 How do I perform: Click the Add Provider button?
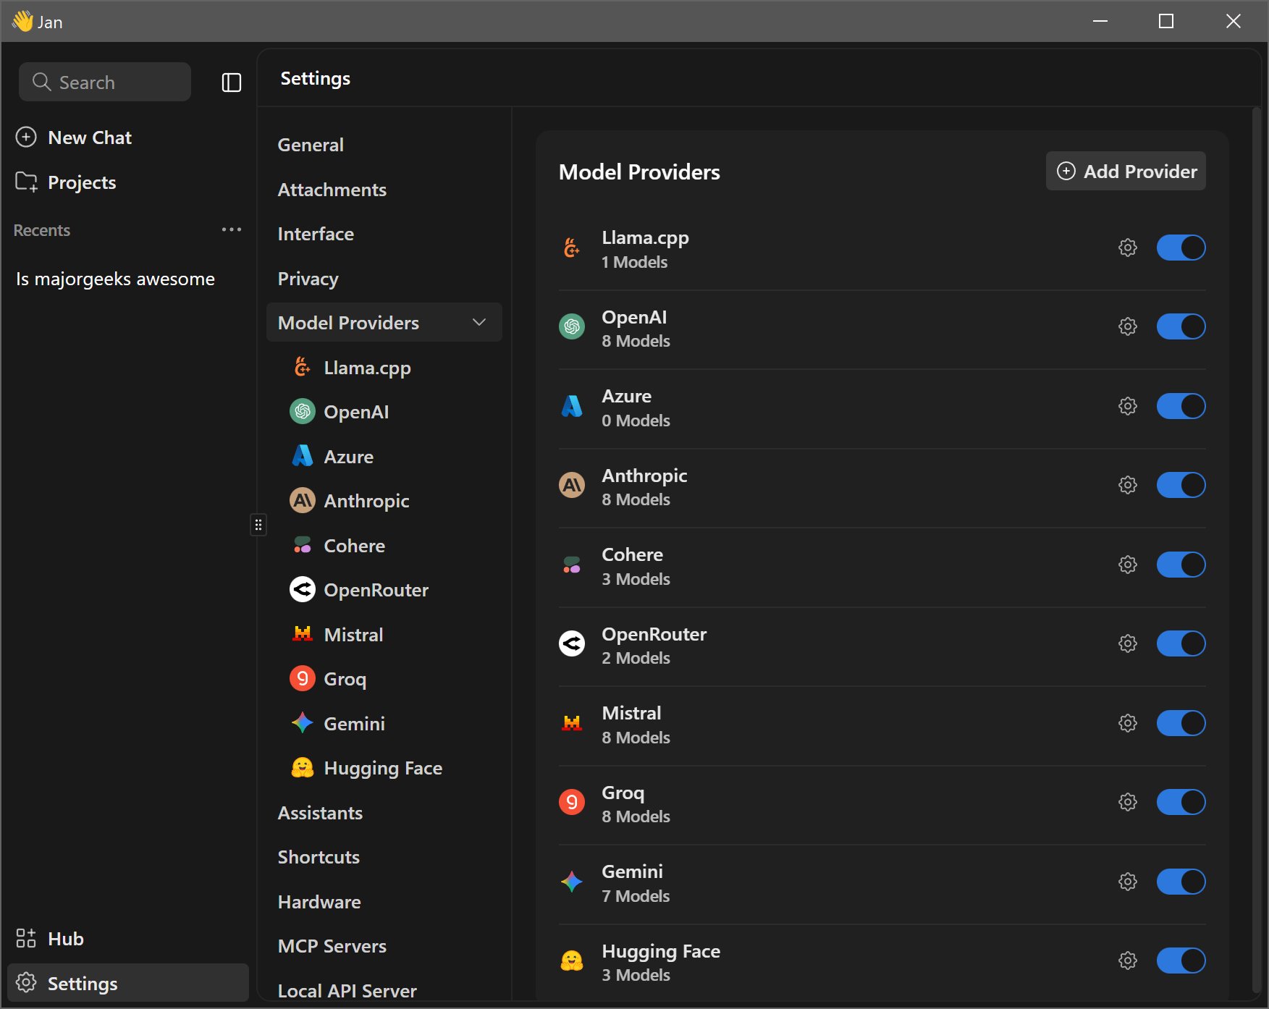pyautogui.click(x=1126, y=172)
